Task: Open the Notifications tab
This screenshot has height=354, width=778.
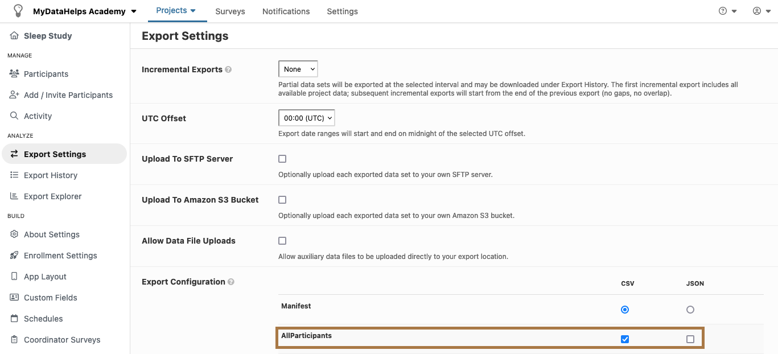Action: [x=286, y=11]
